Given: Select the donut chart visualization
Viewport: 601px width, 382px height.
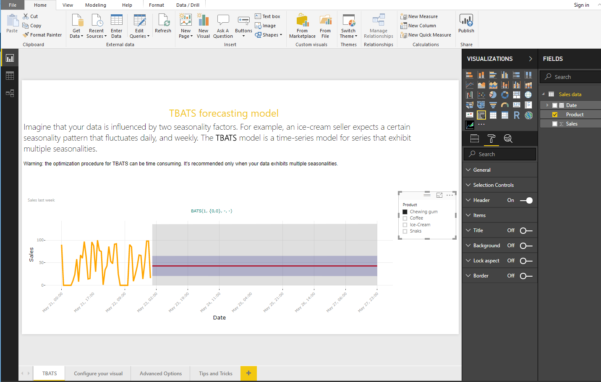Looking at the screenshot, I should coord(505,95).
